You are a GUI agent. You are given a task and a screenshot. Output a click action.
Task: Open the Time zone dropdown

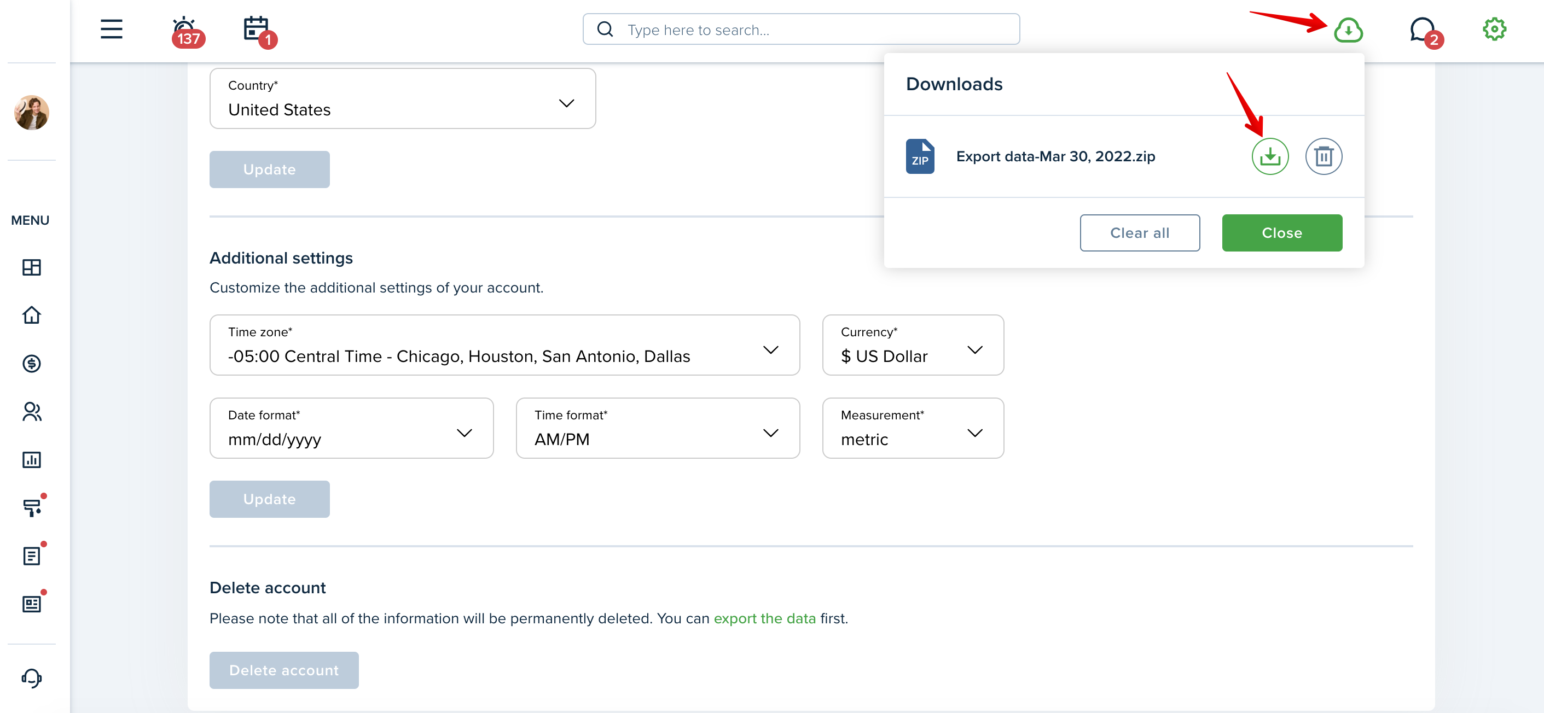coord(504,345)
